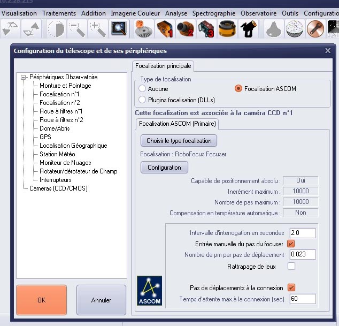Select the Aucune focalisation radio button
339x326 pixels.
pyautogui.click(x=142, y=88)
